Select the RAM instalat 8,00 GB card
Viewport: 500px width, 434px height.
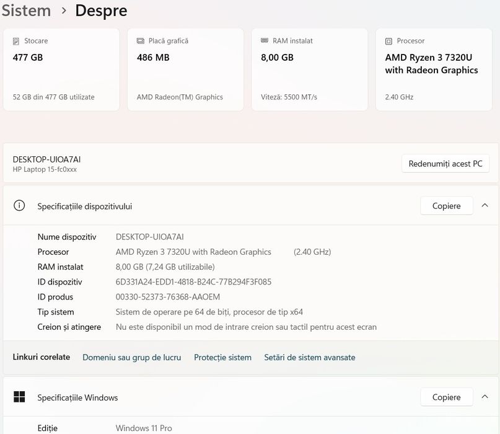309,69
